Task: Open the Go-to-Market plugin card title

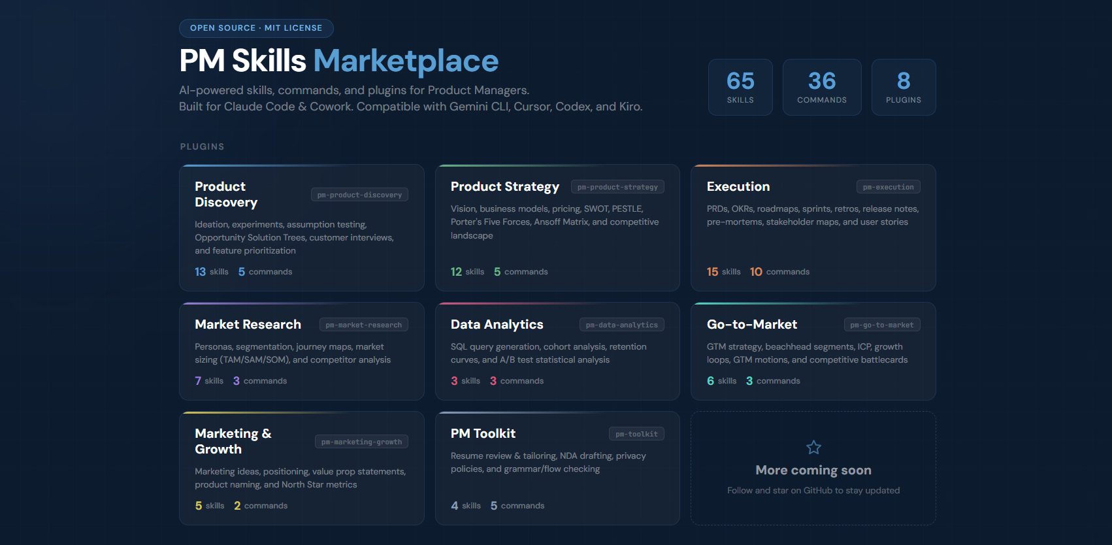Action: point(752,325)
